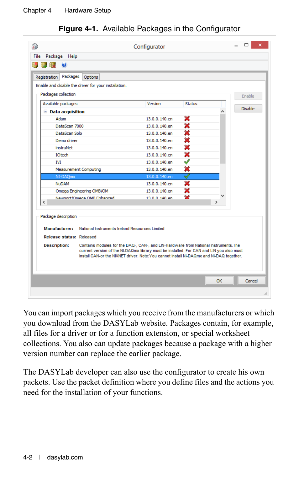Screen dimensions: 299x477
Task: Click the Version column header
Action: (164, 104)
